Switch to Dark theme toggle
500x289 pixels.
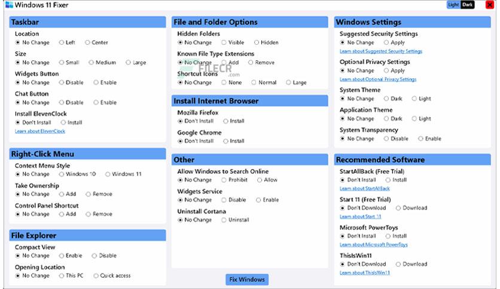click(x=468, y=5)
